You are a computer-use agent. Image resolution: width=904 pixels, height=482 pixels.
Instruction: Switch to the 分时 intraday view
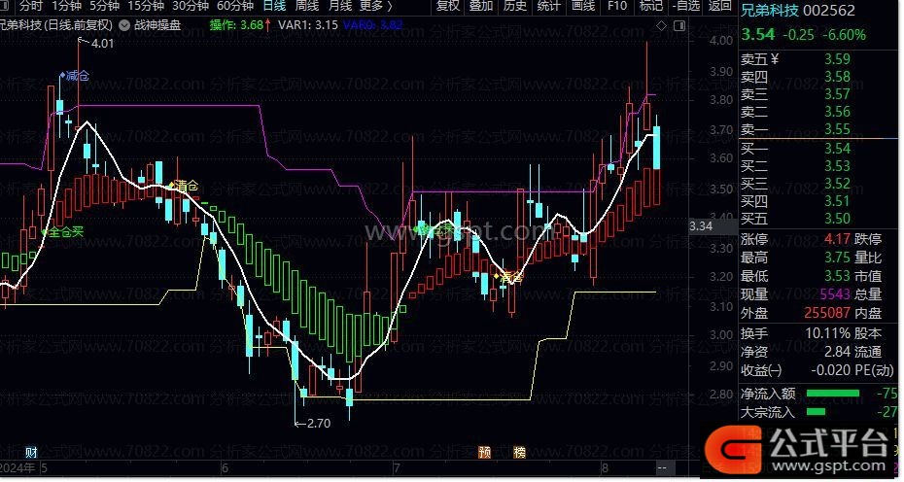[x=30, y=7]
